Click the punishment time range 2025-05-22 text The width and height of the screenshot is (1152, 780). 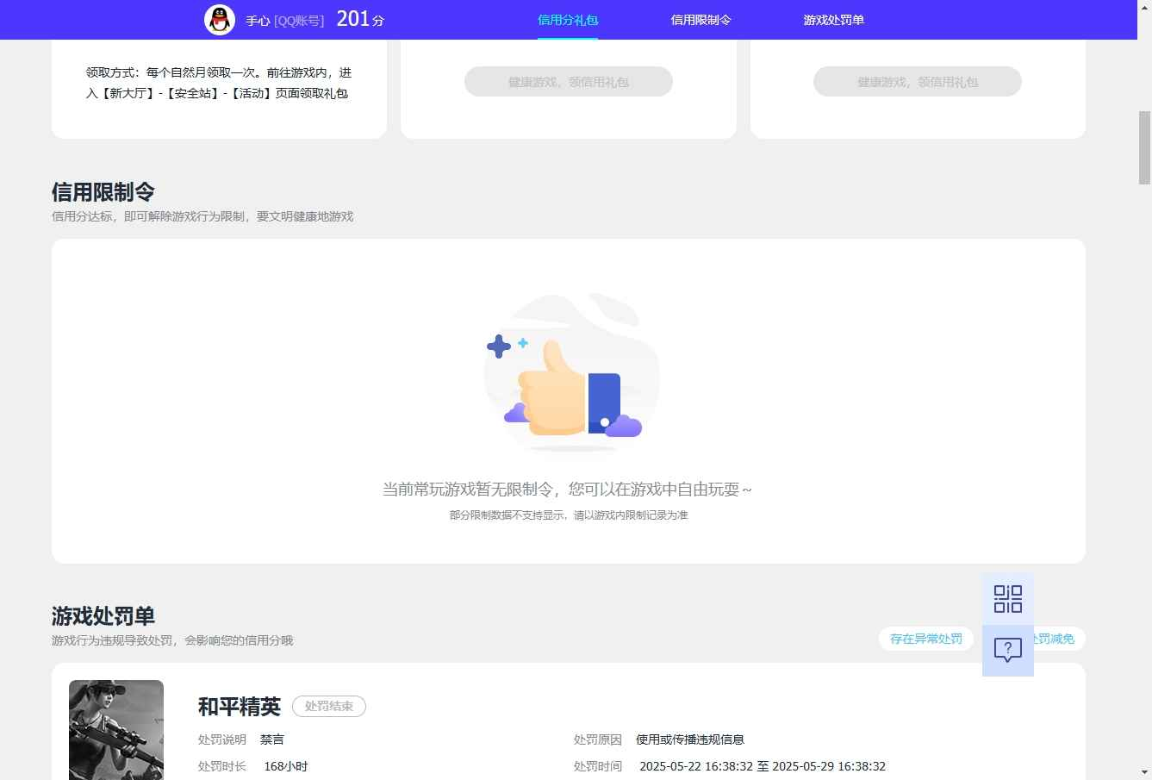tap(763, 766)
